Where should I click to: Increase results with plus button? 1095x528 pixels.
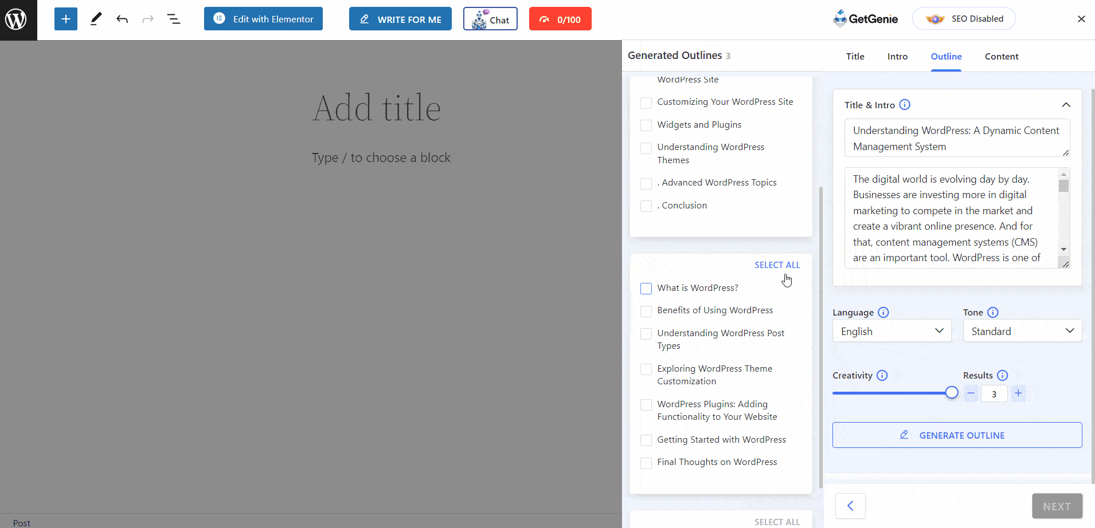click(x=1018, y=393)
